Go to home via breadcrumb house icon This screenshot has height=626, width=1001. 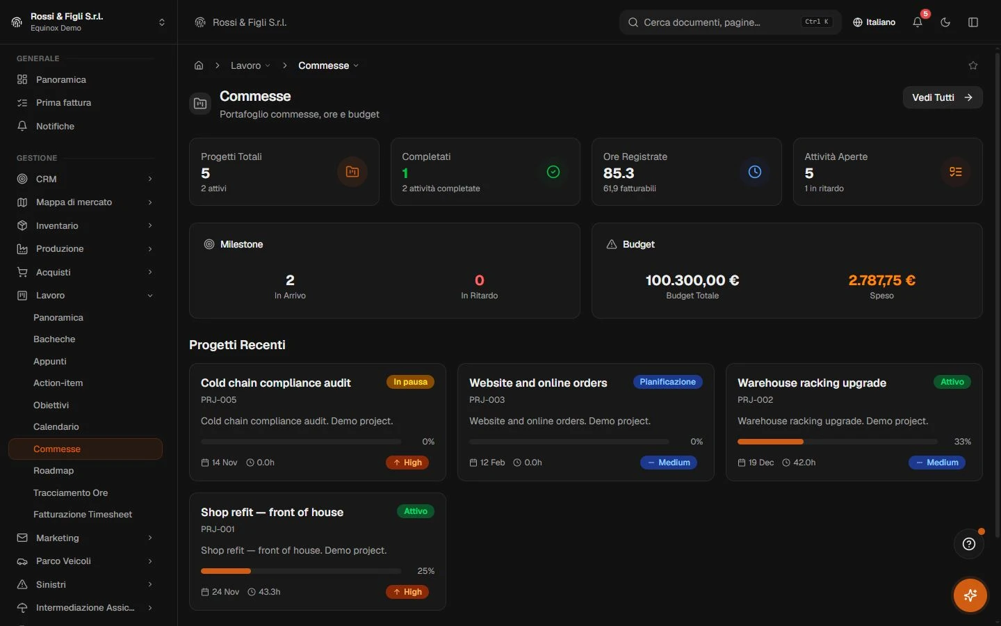coord(199,65)
